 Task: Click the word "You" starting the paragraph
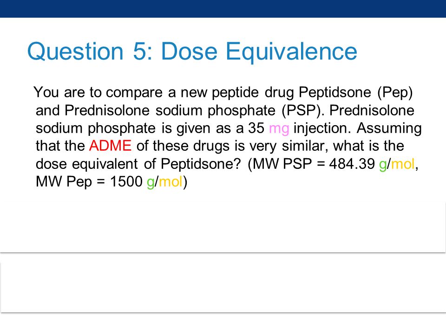tap(46, 93)
